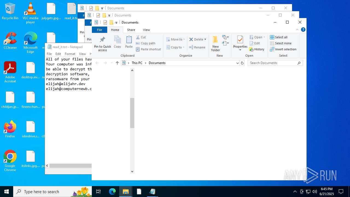Click This PC in the address bar
350x197 pixels.
coord(137,63)
